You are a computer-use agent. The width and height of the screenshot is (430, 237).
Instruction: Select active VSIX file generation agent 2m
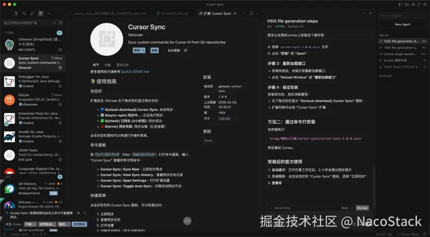click(x=402, y=41)
